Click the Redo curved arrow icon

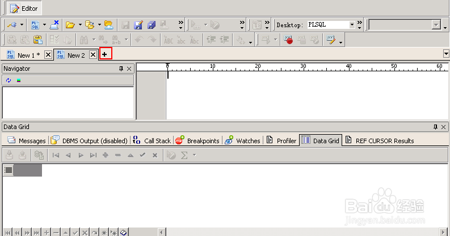point(152,40)
